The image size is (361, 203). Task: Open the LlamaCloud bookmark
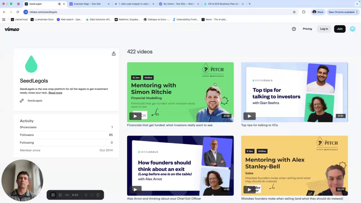coord(19,19)
